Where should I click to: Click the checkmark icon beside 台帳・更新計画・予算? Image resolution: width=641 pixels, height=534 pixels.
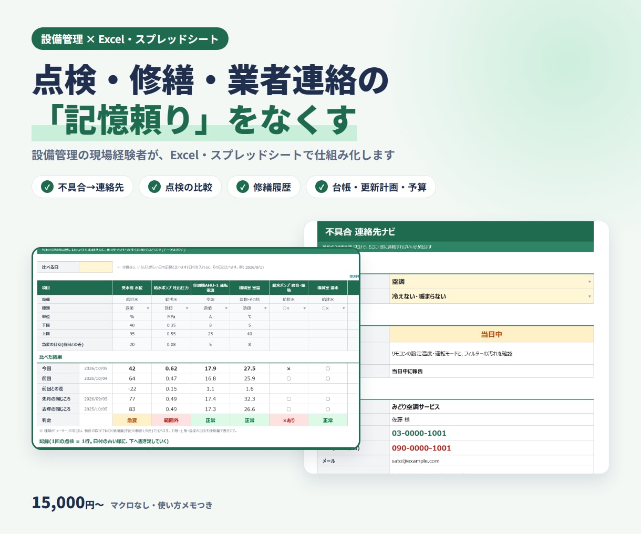tap(322, 187)
